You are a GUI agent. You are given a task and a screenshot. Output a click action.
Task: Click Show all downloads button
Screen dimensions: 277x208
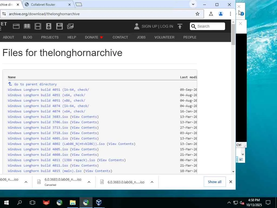point(215,182)
